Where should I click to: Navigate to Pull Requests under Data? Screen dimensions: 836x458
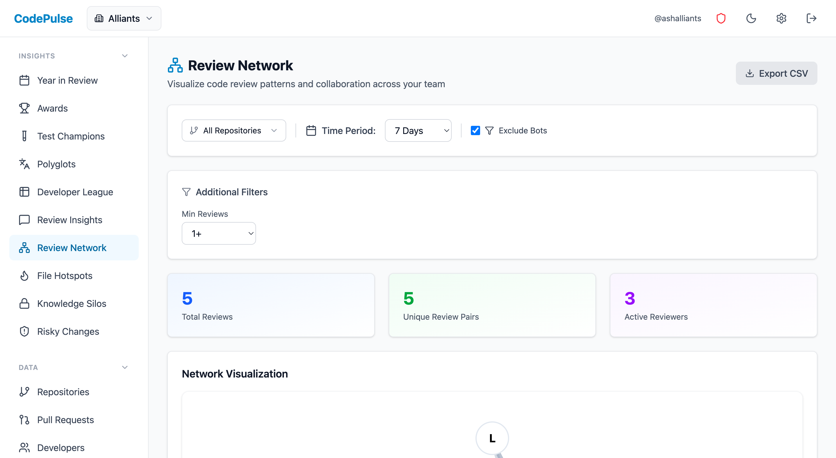coord(65,420)
